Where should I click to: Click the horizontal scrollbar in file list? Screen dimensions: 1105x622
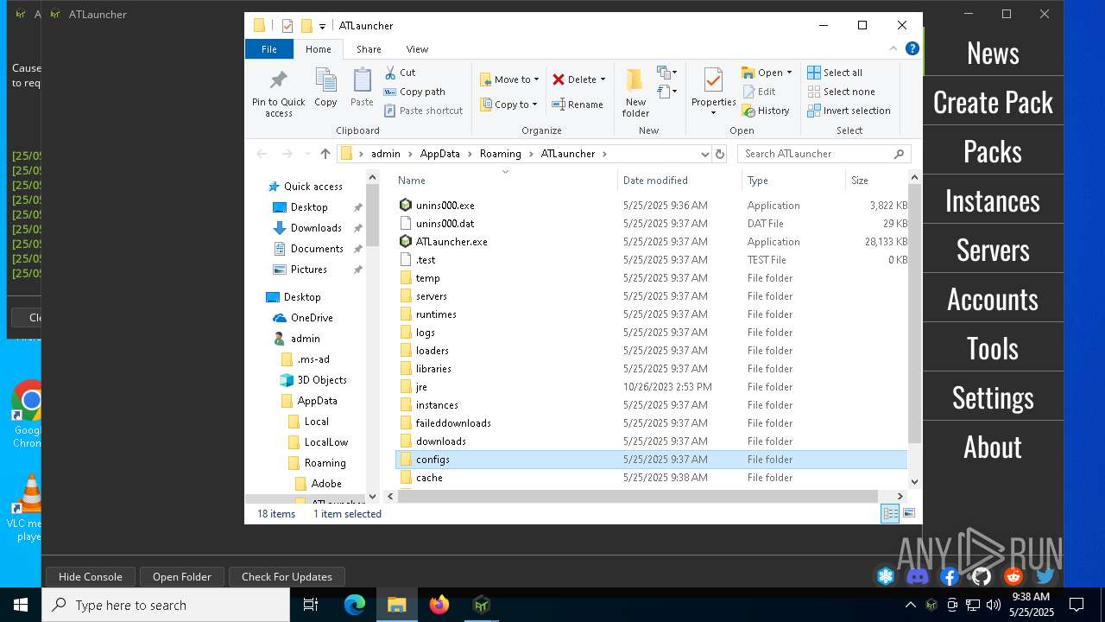tap(639, 496)
